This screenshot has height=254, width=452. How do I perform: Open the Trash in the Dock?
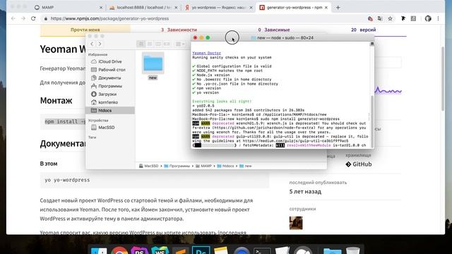coord(352,250)
